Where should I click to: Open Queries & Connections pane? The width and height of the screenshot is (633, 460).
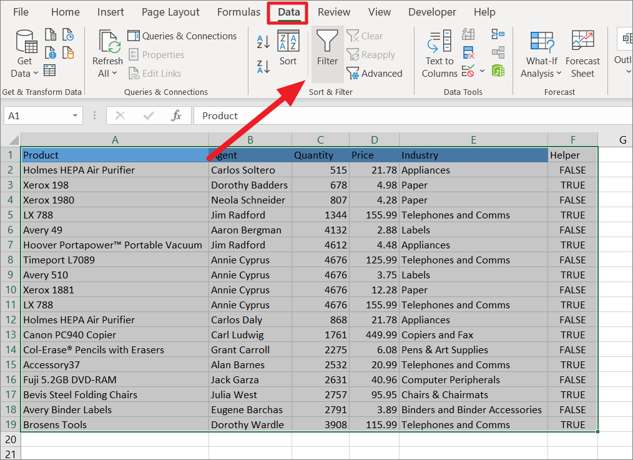click(x=182, y=36)
